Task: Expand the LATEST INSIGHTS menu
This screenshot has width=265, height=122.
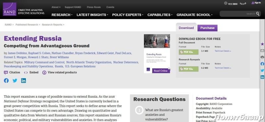Action: tap(92, 15)
